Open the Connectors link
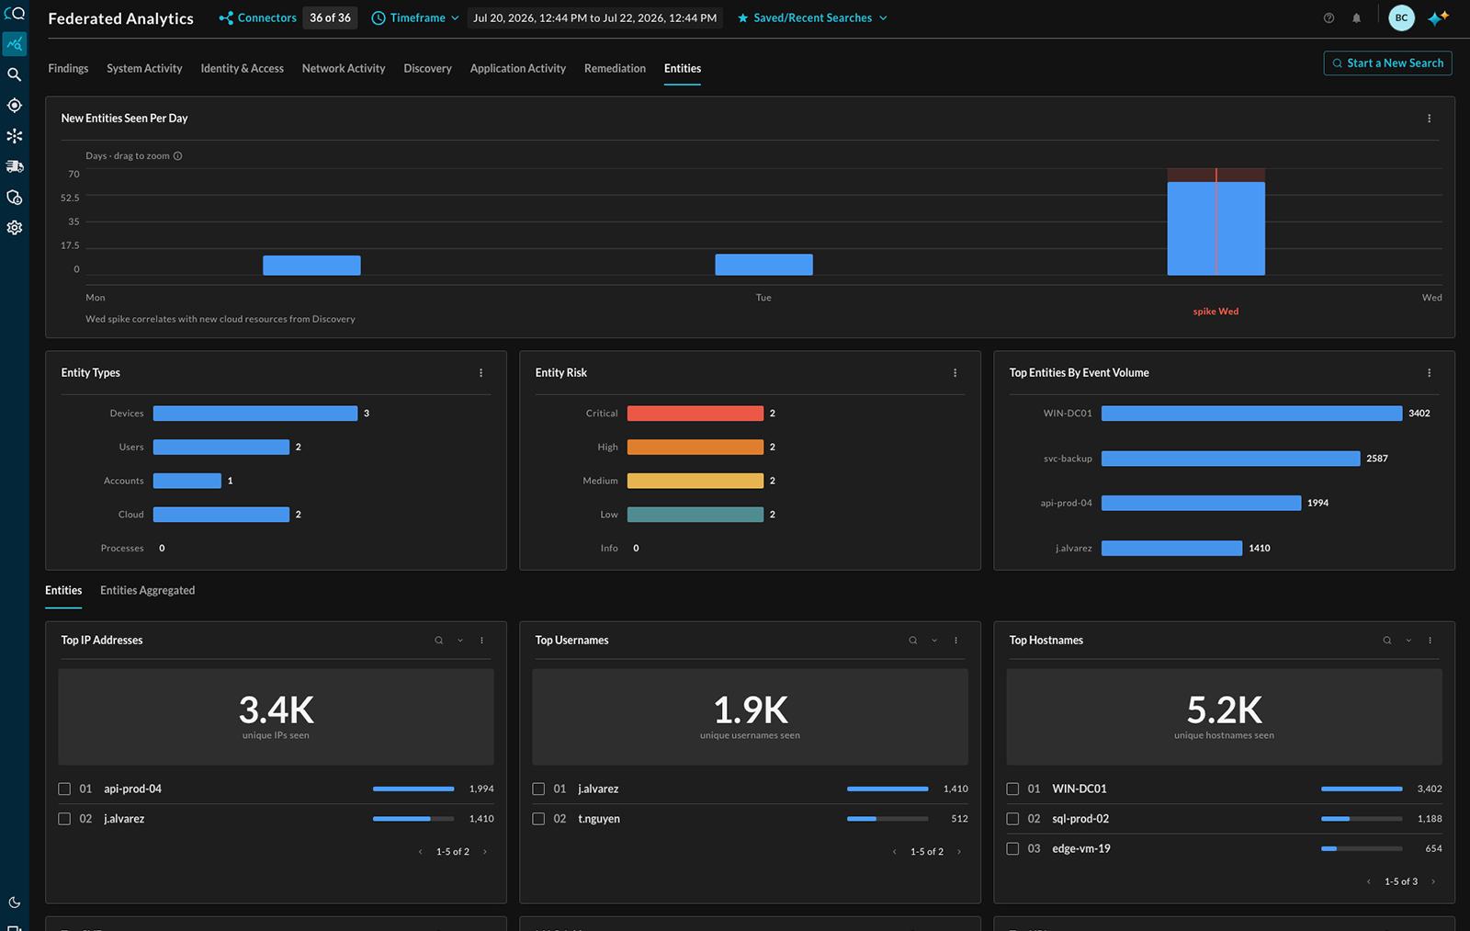 [257, 17]
